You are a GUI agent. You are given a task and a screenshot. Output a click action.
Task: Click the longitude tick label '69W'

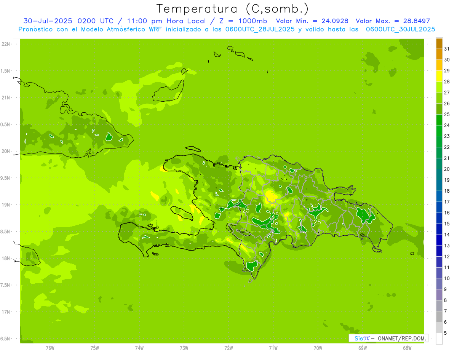(362, 348)
